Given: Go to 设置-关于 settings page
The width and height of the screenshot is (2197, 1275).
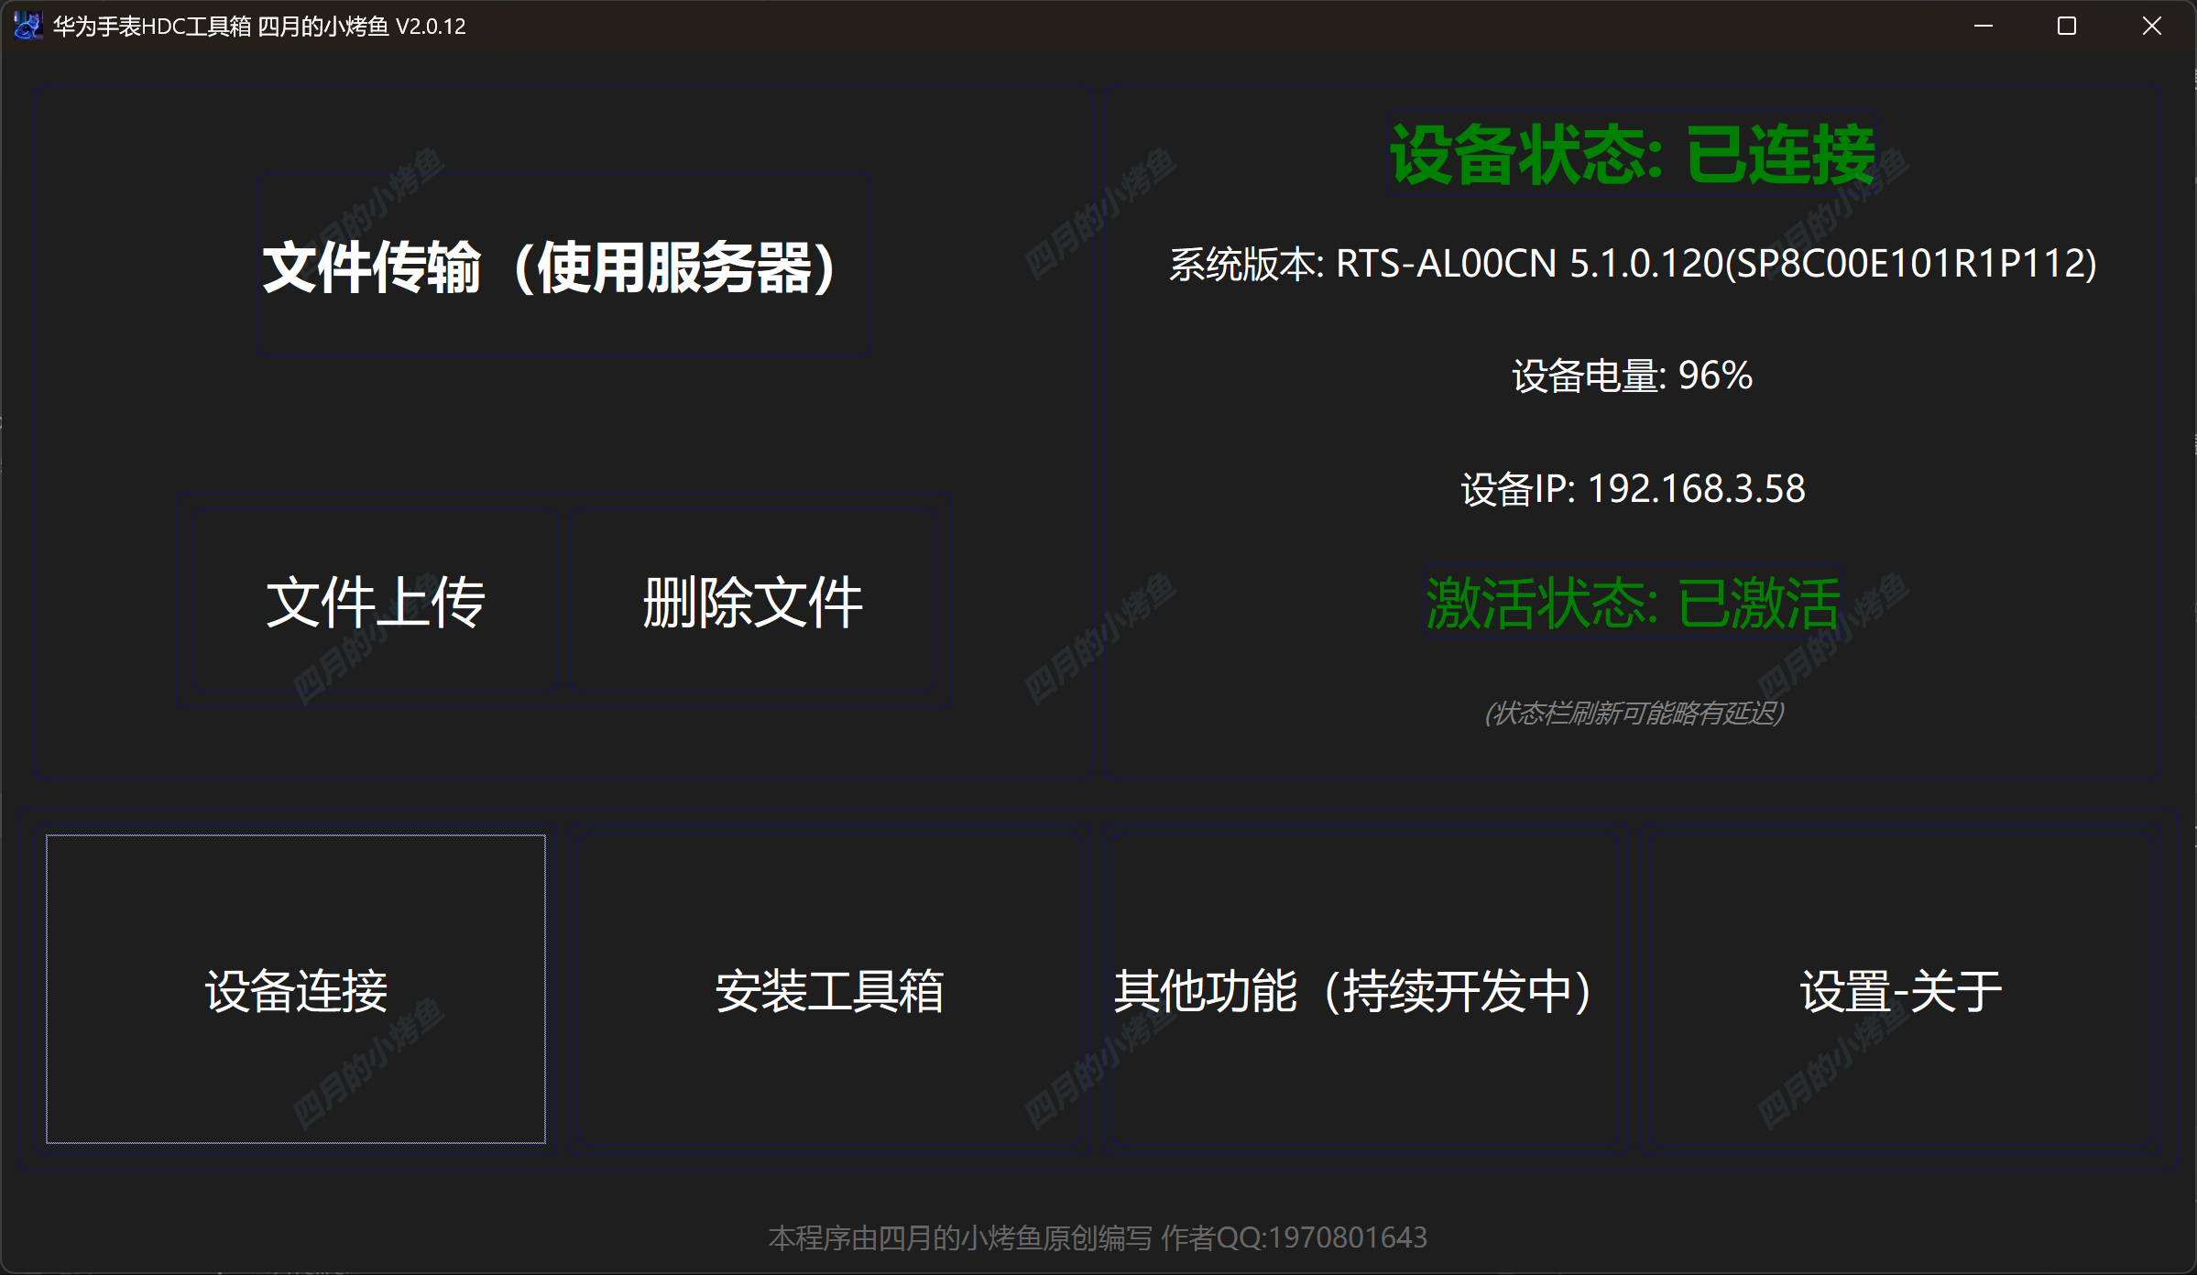Looking at the screenshot, I should coord(1900,989).
